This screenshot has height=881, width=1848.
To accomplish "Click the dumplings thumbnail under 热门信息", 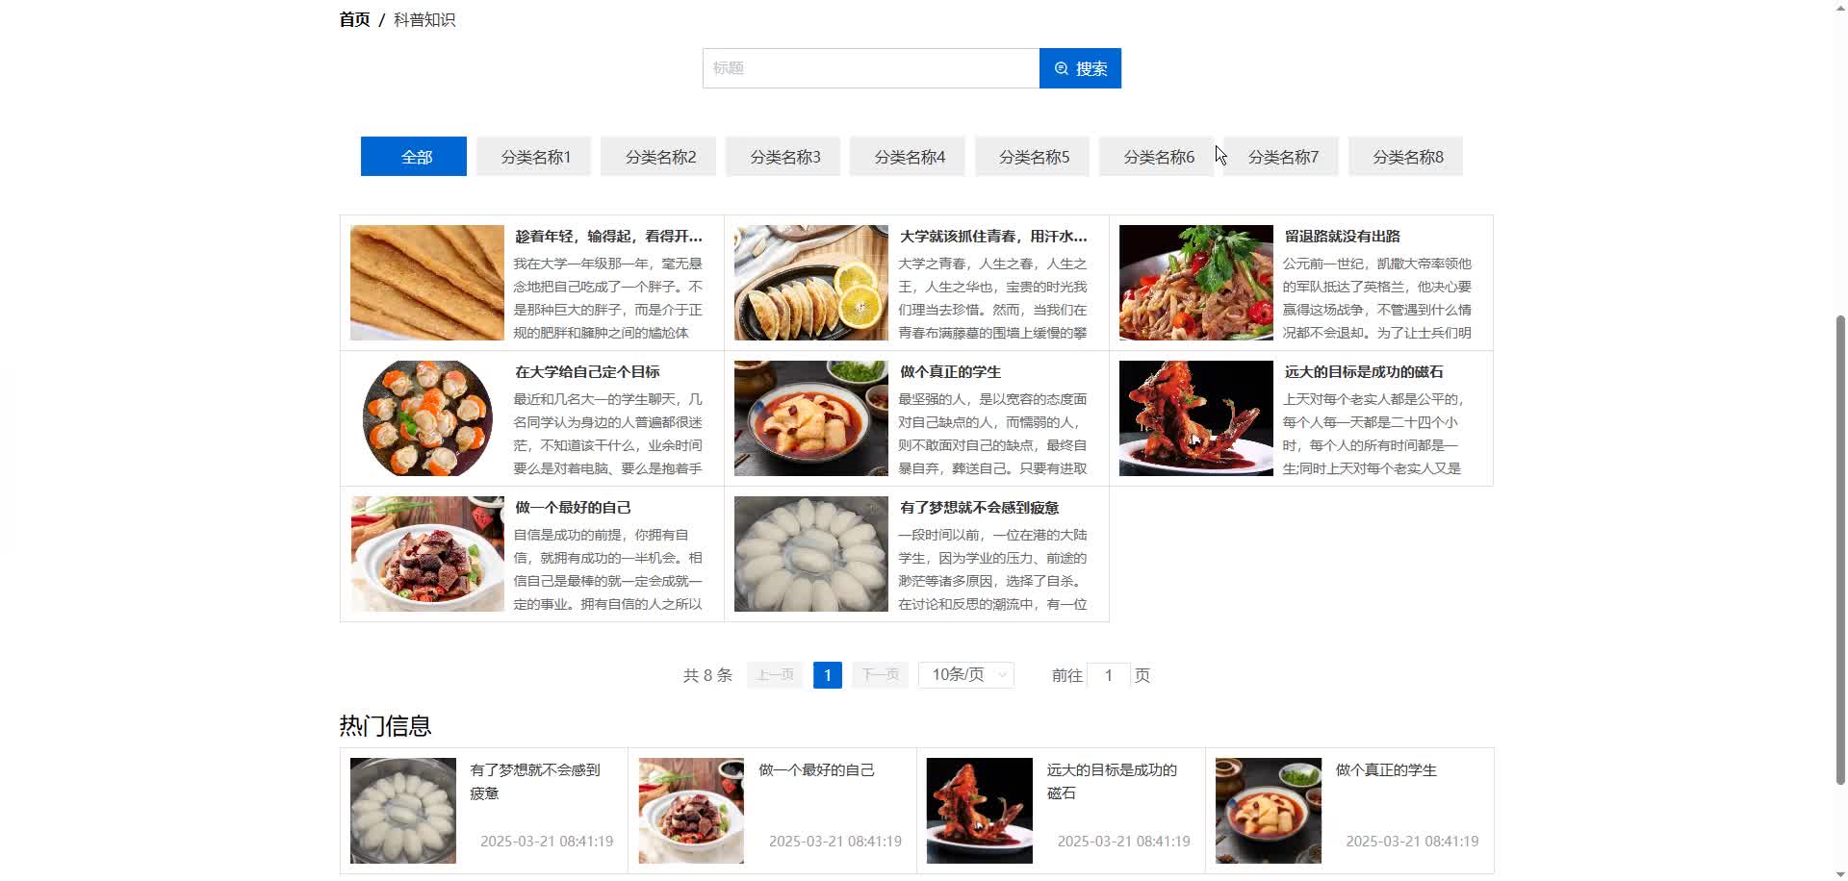I will (402, 810).
